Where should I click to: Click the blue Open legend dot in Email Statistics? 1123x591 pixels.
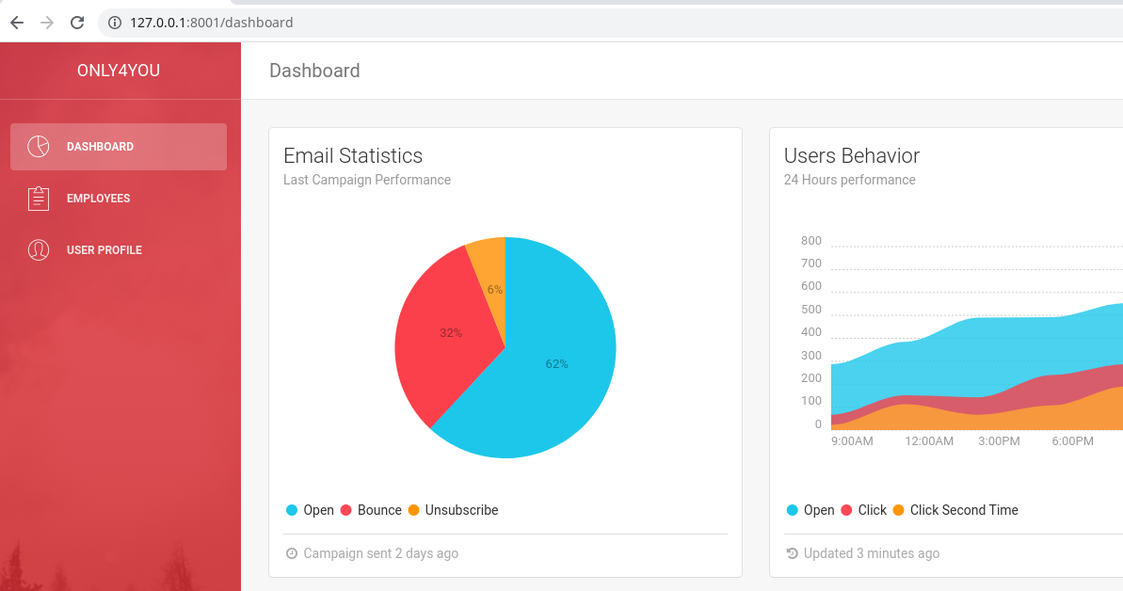[x=292, y=510]
